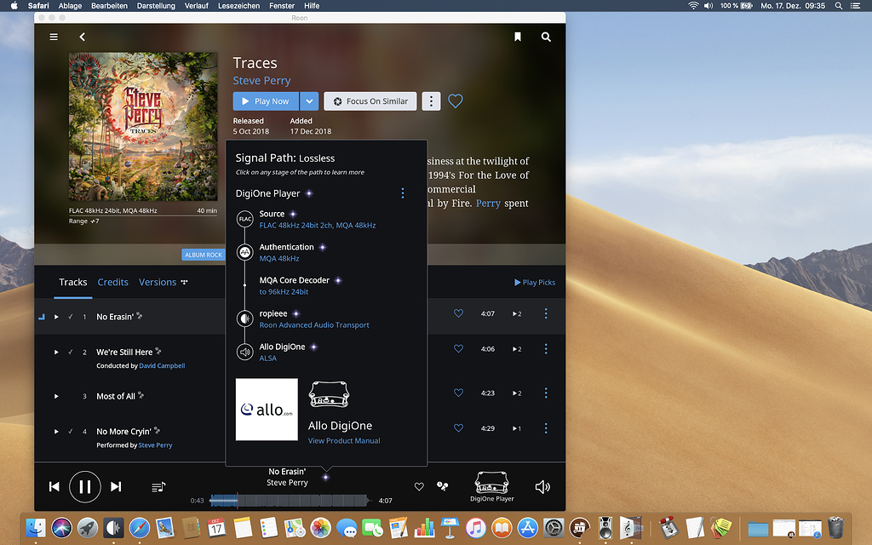Screen dimensions: 872x545
Task: Open the bookmarks icon
Action: click(517, 37)
